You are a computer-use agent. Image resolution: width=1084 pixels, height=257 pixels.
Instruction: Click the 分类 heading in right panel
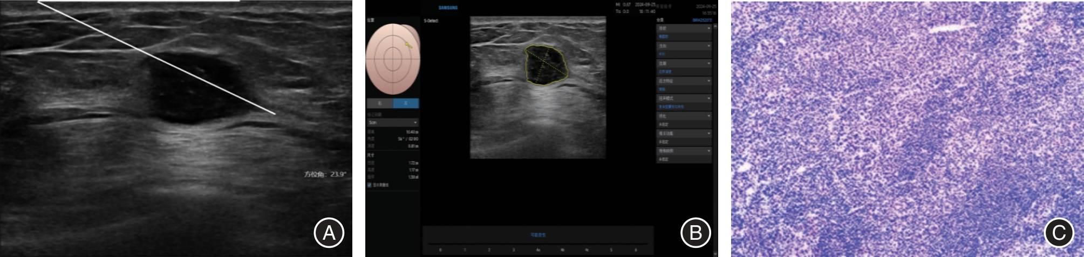(x=660, y=20)
